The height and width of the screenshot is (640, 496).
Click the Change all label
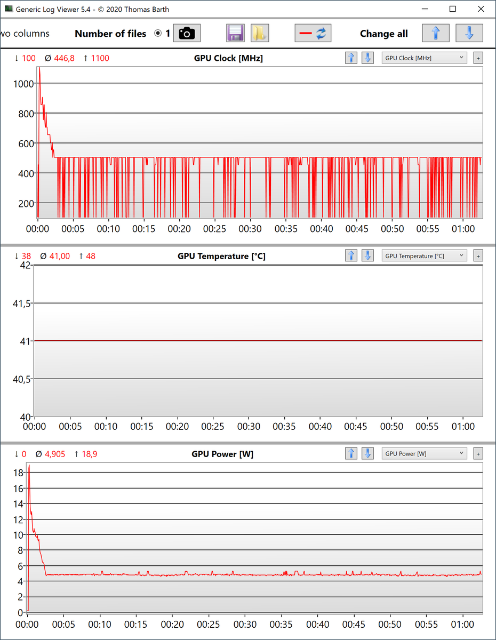(x=384, y=34)
